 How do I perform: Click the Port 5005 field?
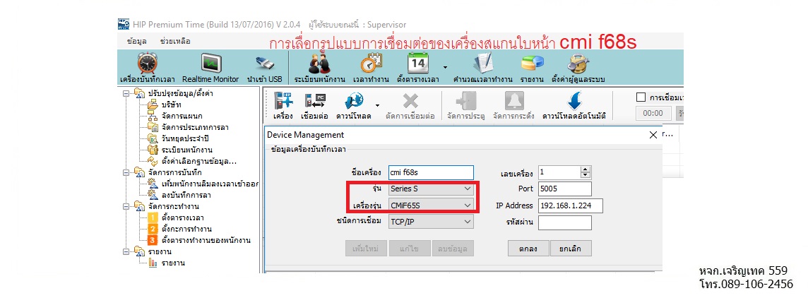coord(565,189)
